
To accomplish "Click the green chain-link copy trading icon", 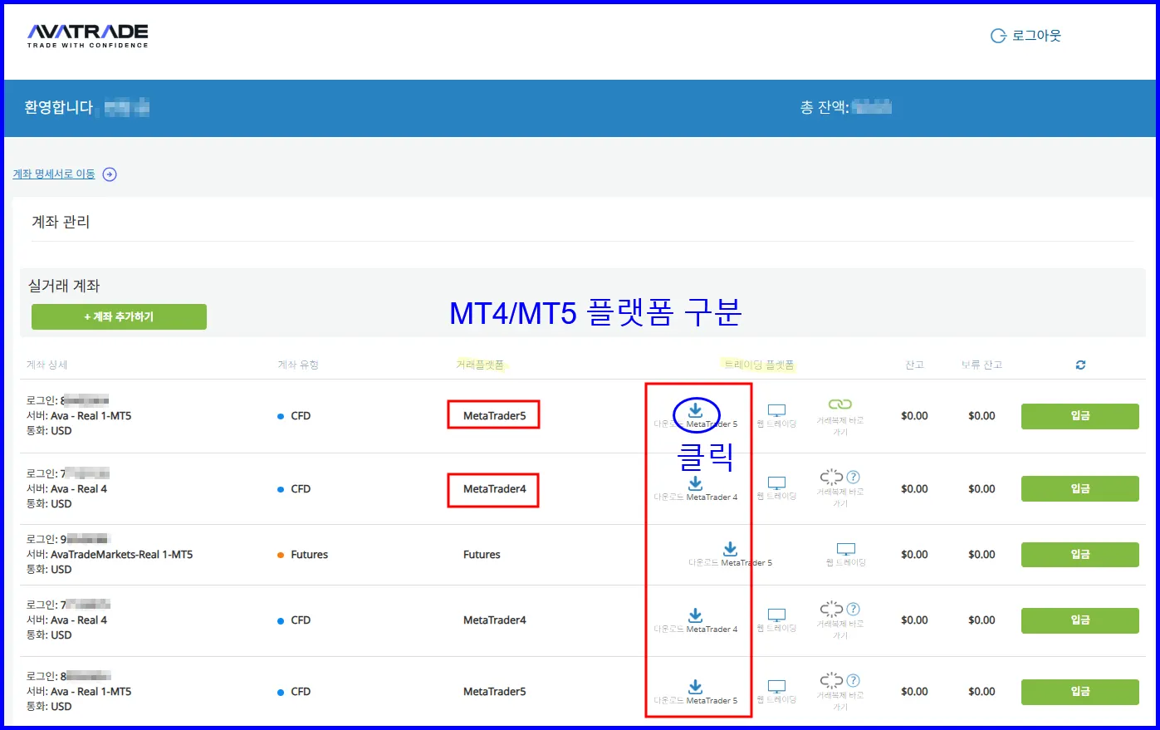I will coord(840,404).
